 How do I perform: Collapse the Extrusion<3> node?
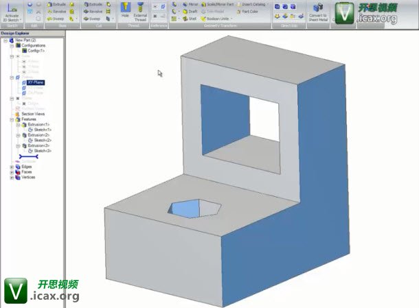[x=18, y=146]
